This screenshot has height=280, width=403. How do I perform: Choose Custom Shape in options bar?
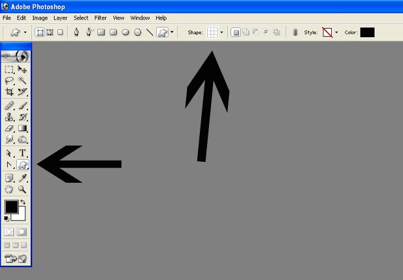(x=163, y=32)
